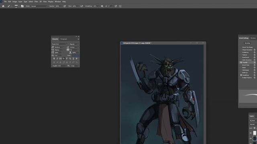This screenshot has height=144, width=257.
Task: Open the Edit menu
Action: pos(10,2)
